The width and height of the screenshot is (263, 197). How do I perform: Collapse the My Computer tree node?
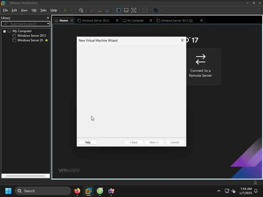pos(5,31)
